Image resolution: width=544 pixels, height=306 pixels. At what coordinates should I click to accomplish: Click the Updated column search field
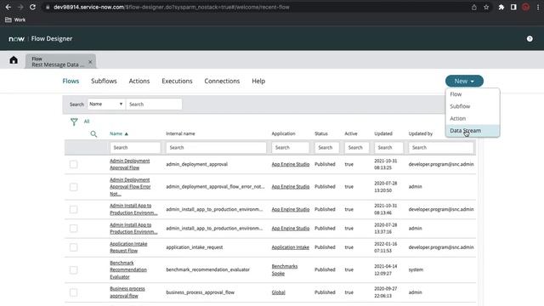388,148
